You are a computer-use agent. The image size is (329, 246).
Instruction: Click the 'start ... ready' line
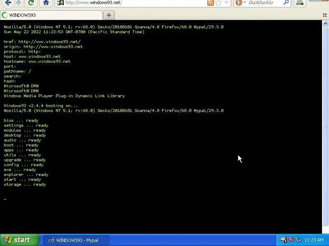click(22, 180)
